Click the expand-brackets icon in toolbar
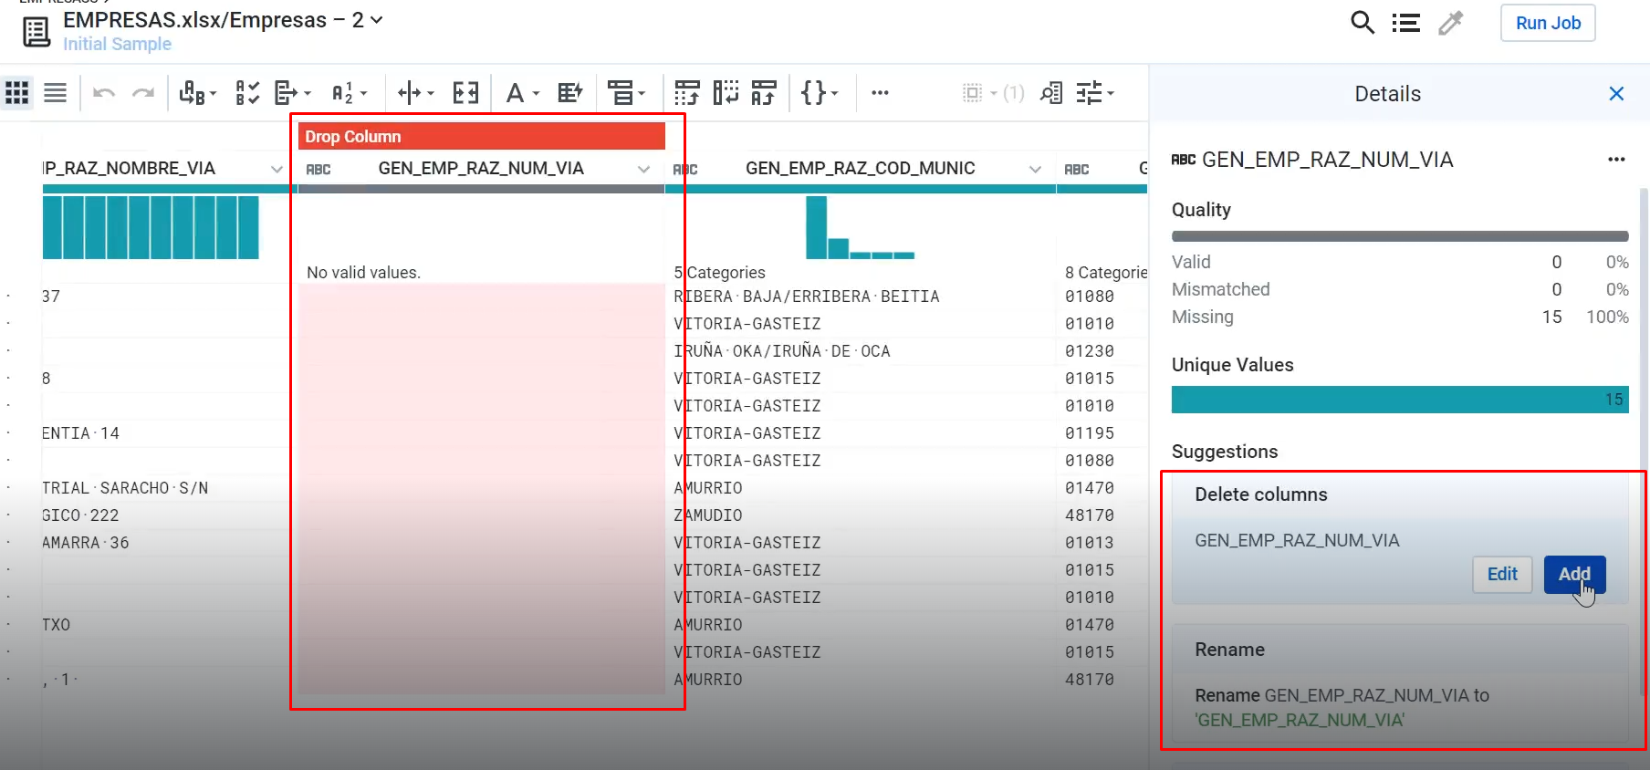 465,93
